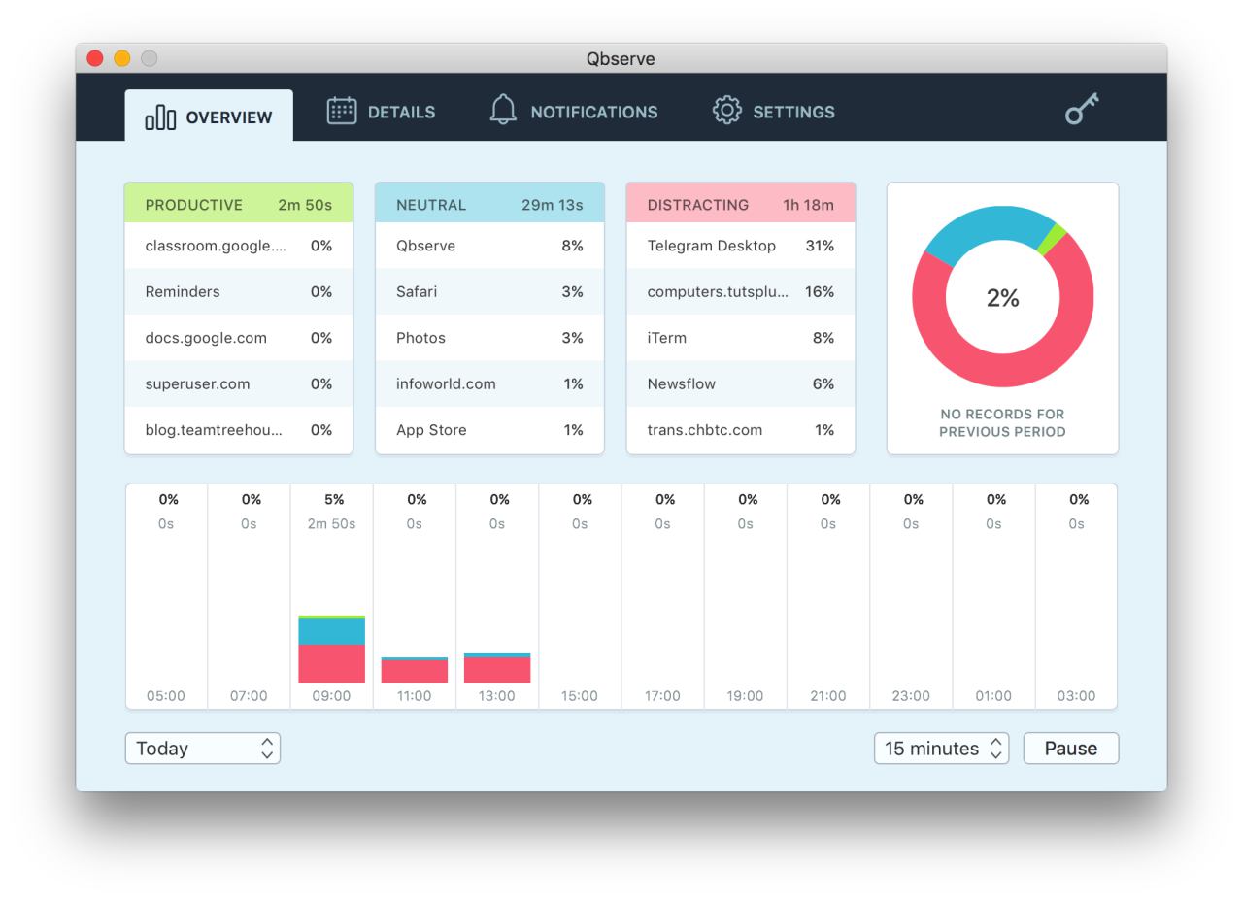Select the classroom.google entry in Productive
The height and width of the screenshot is (900, 1243).
click(238, 246)
